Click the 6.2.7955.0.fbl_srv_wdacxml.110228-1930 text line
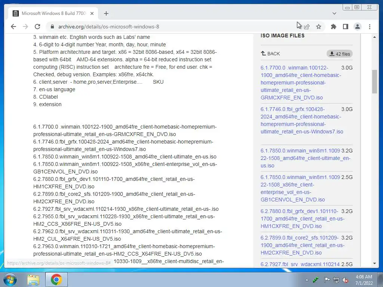383x287 pixels. coord(124,220)
